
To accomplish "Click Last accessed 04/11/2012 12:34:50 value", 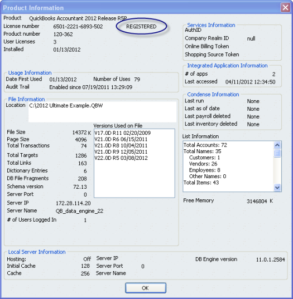I will 251,82.
